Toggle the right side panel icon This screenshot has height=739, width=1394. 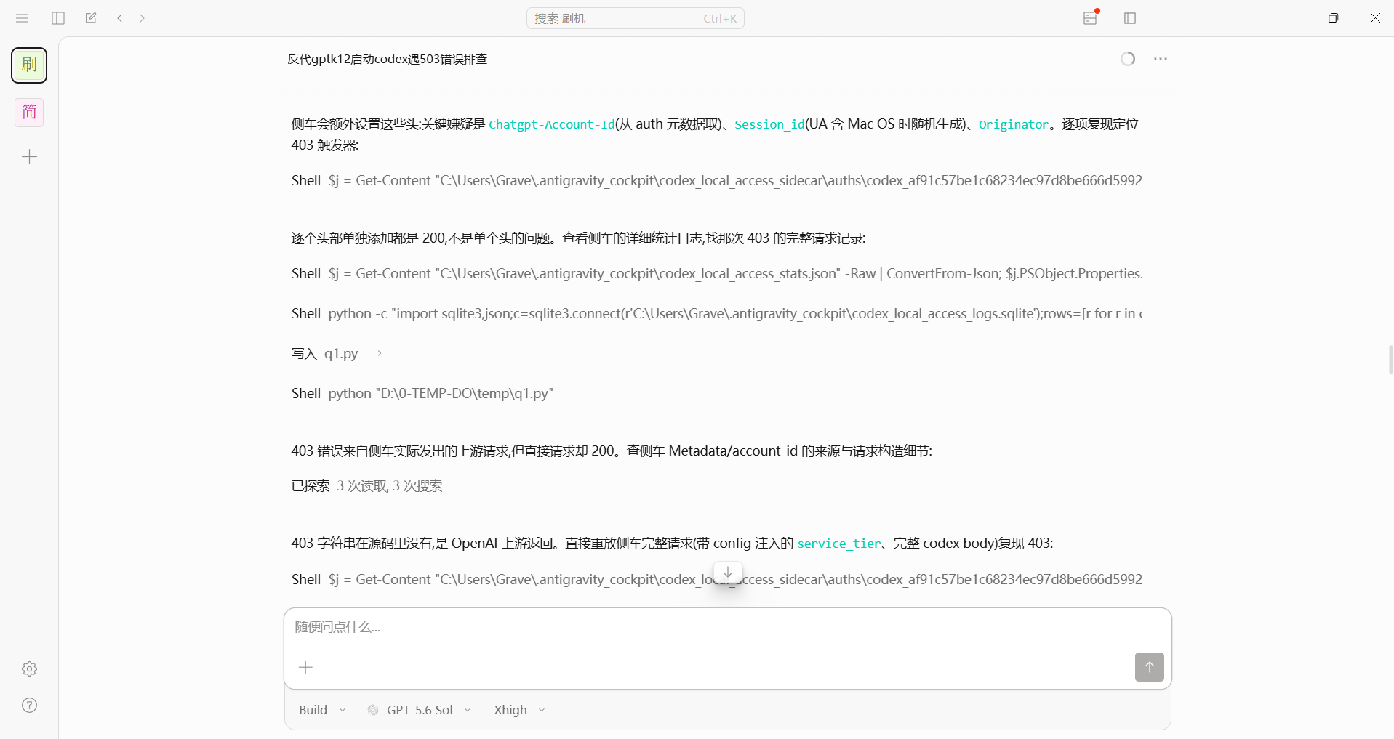point(1130,18)
